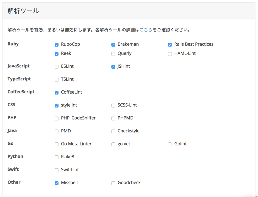Click the Ruby language label

[x=13, y=44]
